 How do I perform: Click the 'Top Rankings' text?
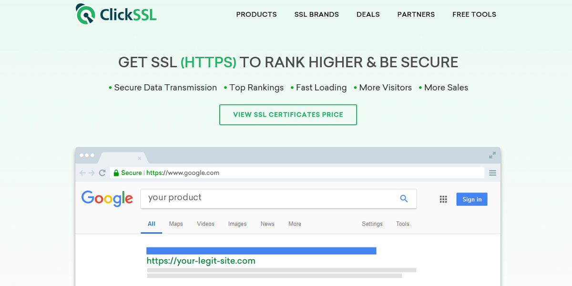[x=256, y=88]
